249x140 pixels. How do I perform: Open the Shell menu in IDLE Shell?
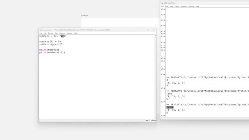coord(171,6)
